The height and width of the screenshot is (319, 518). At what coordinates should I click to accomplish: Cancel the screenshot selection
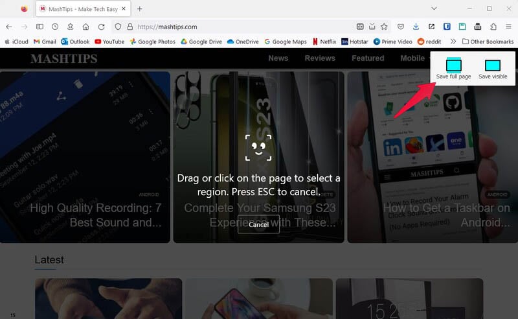258,224
